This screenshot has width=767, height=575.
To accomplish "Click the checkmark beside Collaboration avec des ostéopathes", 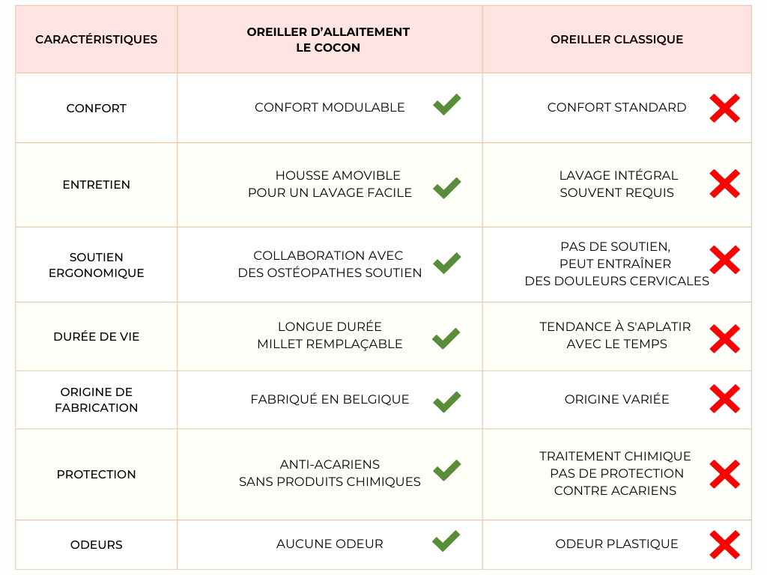I will (446, 263).
